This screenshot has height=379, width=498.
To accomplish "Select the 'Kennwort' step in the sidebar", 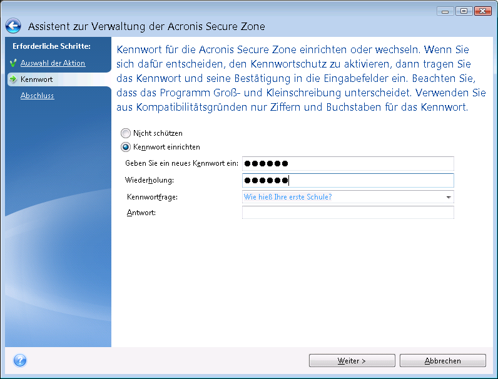I will pyautogui.click(x=36, y=79).
